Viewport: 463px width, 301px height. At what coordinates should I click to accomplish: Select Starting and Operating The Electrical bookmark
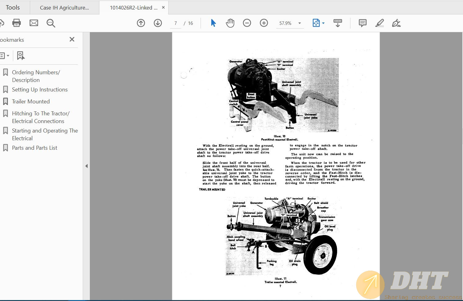[45, 134]
